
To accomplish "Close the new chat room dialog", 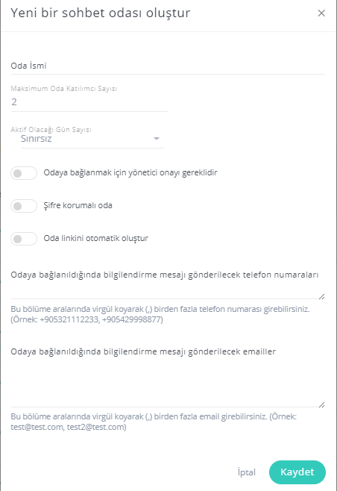I will [321, 13].
